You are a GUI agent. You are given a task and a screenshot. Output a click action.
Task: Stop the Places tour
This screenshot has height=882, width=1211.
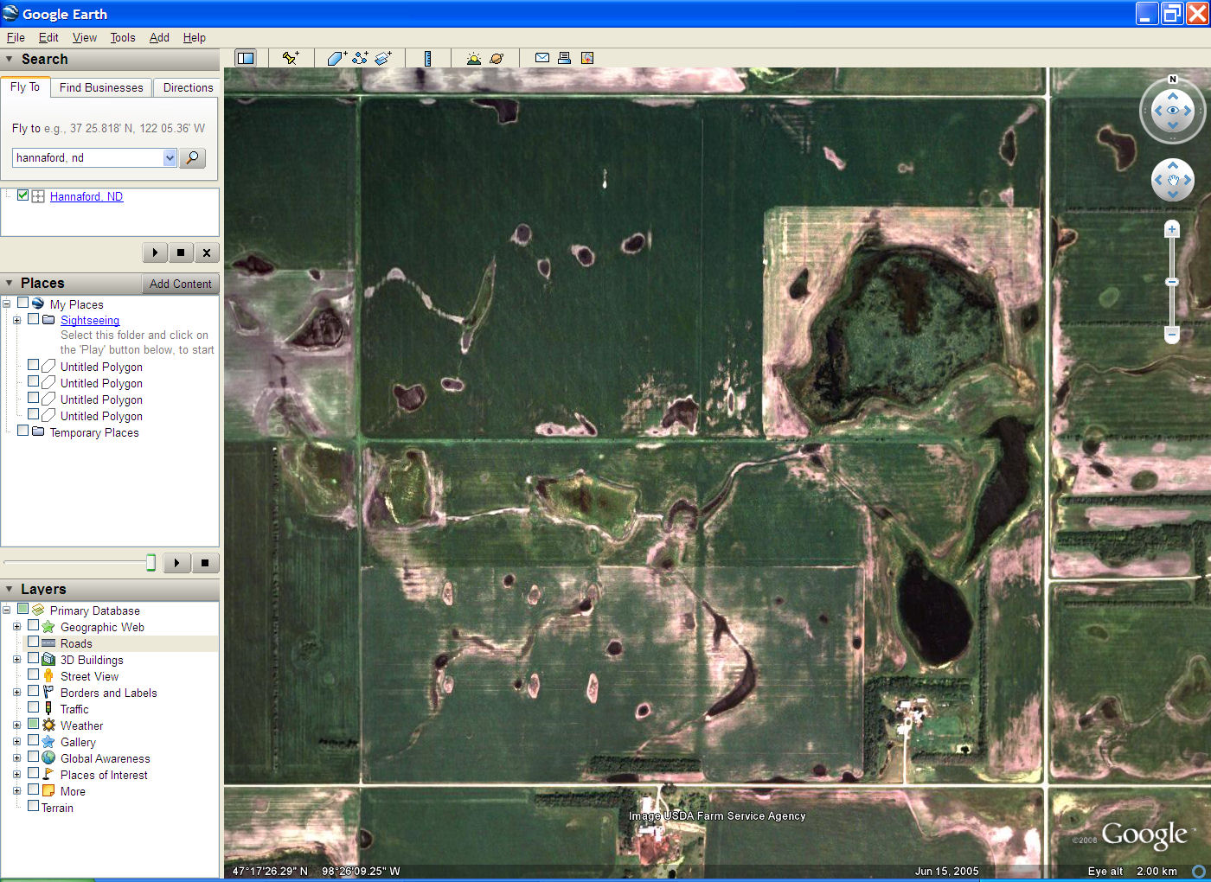click(205, 563)
